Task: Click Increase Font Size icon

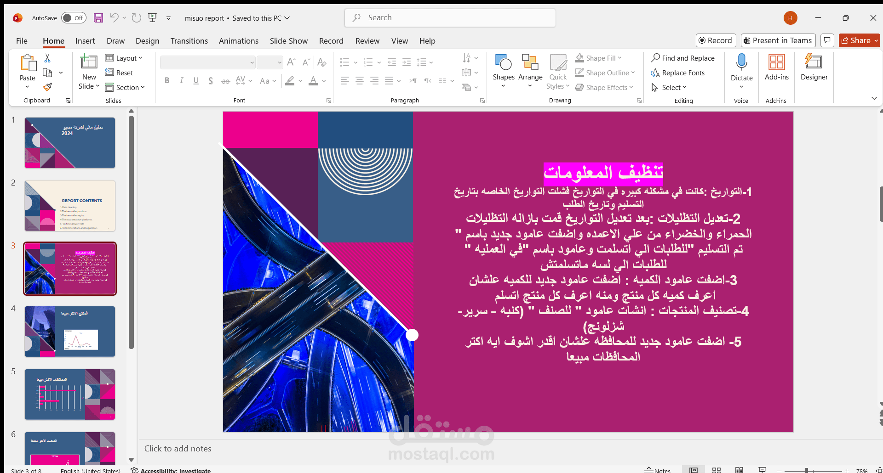Action: (x=291, y=62)
